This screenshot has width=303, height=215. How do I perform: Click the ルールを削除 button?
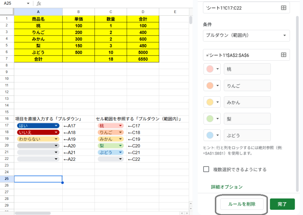242,204
